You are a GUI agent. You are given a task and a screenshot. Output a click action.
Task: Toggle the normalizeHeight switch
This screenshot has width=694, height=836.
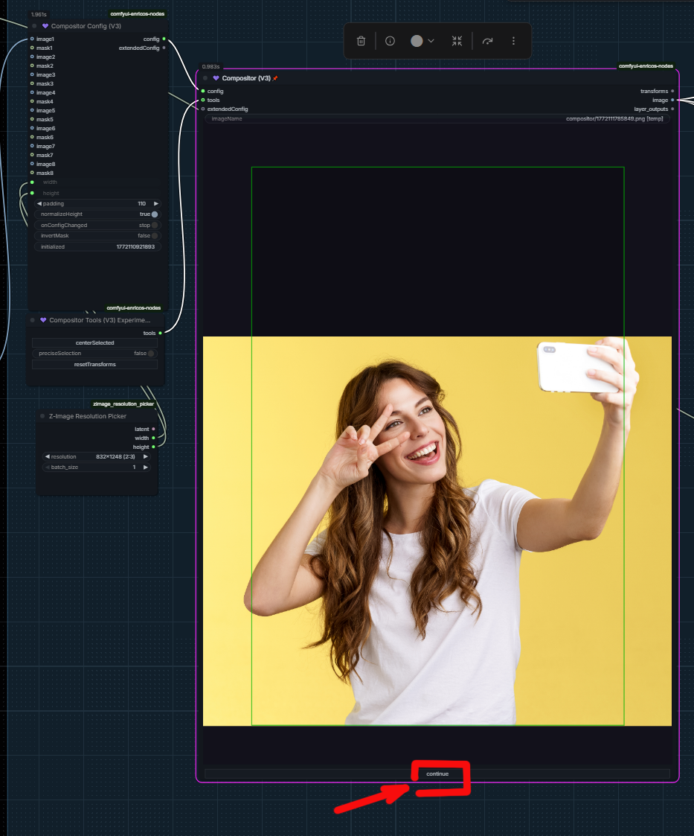(x=154, y=214)
